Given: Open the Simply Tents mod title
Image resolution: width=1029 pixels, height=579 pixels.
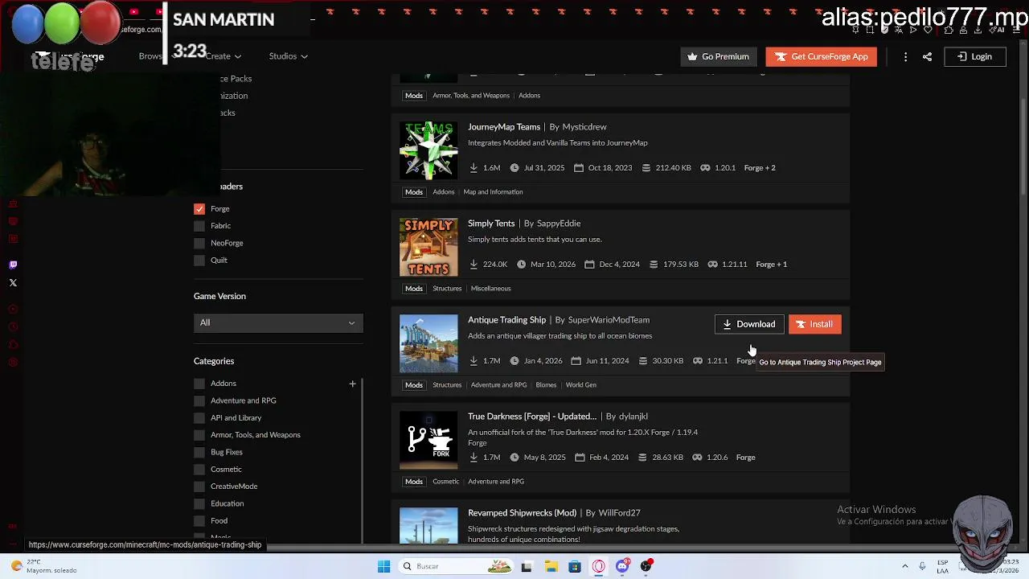Looking at the screenshot, I should pyautogui.click(x=491, y=223).
